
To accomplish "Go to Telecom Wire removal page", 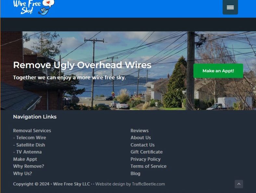I will (30, 138).
